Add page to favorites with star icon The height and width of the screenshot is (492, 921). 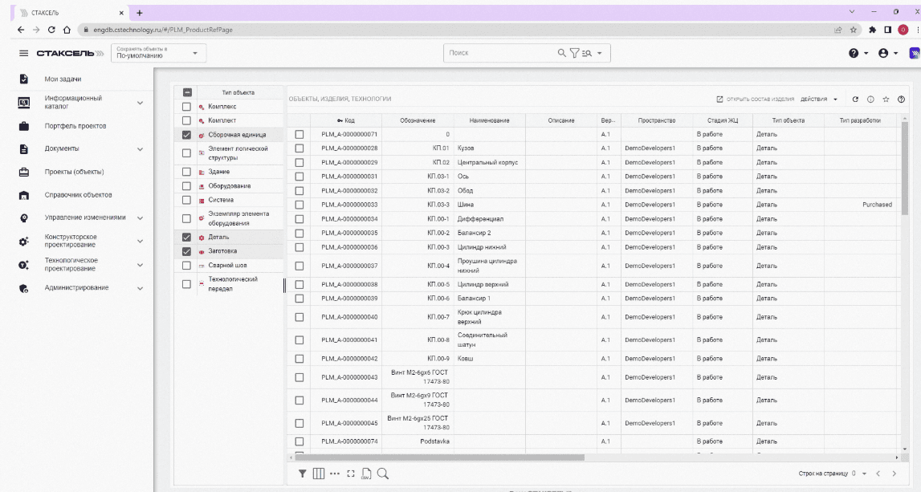886,100
